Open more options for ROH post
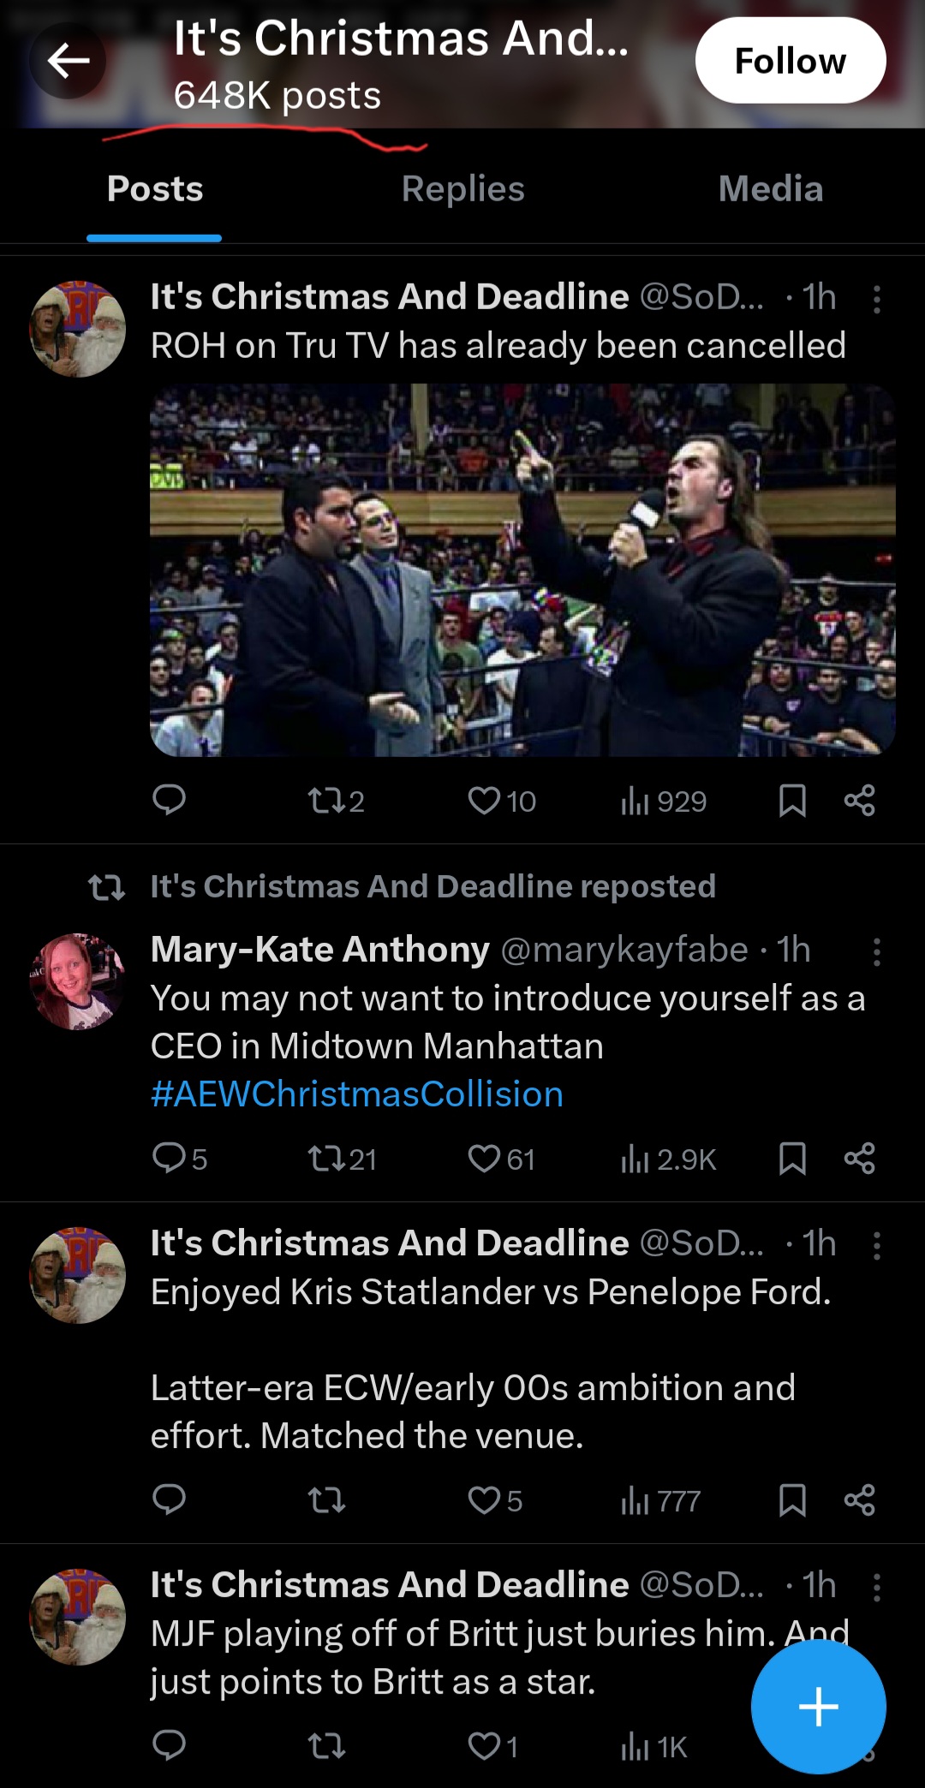This screenshot has height=1788, width=925. 876,299
